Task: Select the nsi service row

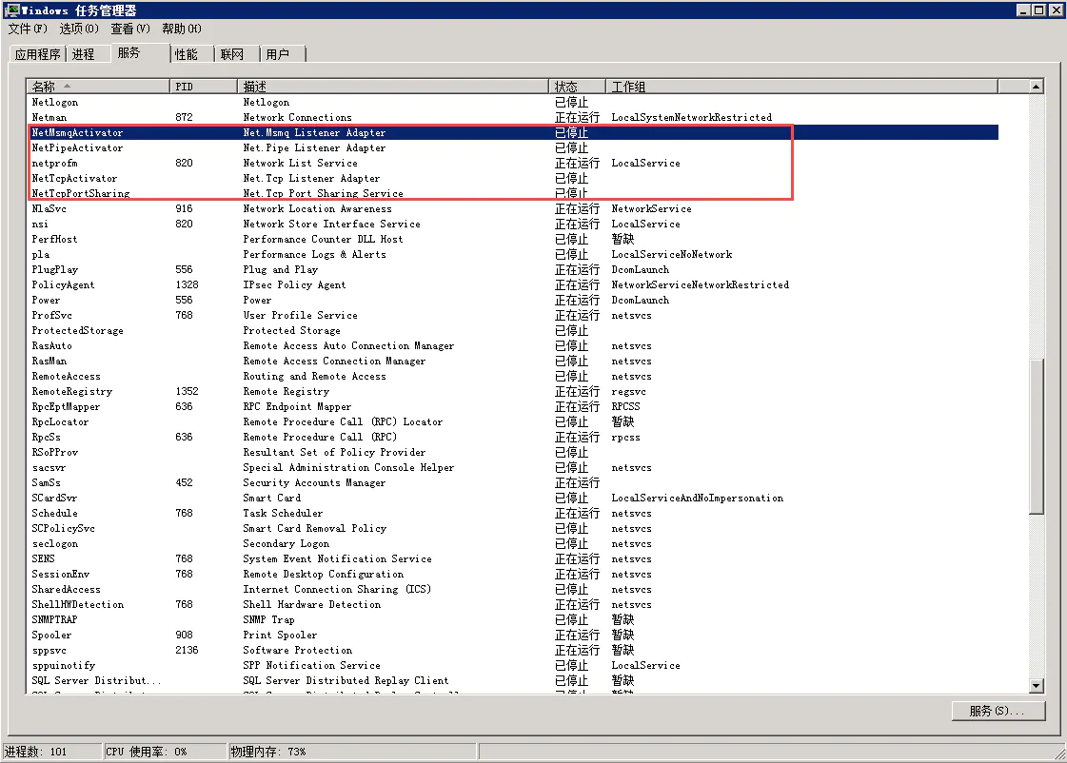Action: click(512, 224)
